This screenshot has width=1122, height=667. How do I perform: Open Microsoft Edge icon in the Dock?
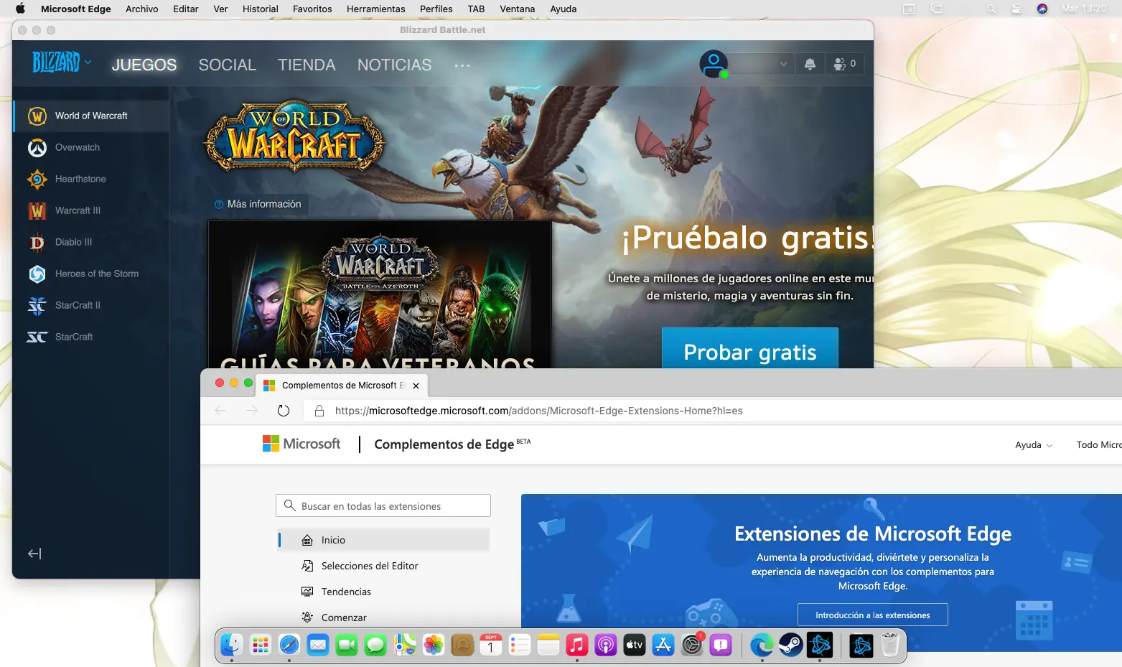[x=762, y=645]
